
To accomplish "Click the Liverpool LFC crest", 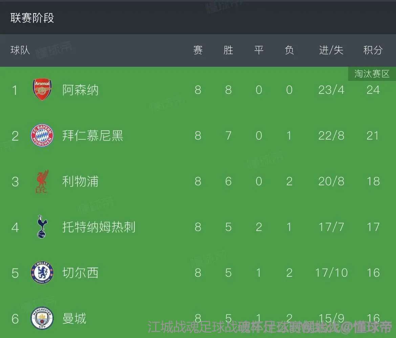I will [x=42, y=181].
